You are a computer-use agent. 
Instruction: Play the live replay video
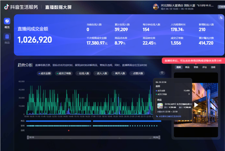coord(196,105)
